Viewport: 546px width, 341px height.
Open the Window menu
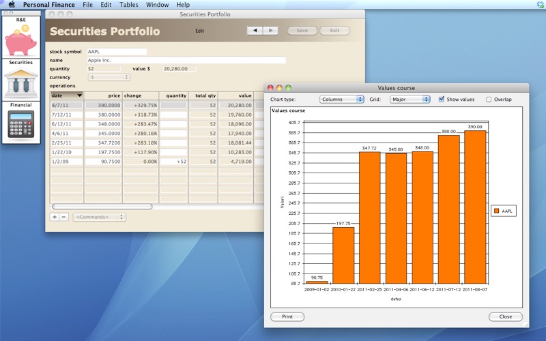158,5
